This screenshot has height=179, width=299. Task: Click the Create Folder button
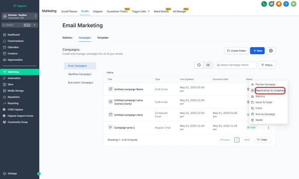(236, 51)
